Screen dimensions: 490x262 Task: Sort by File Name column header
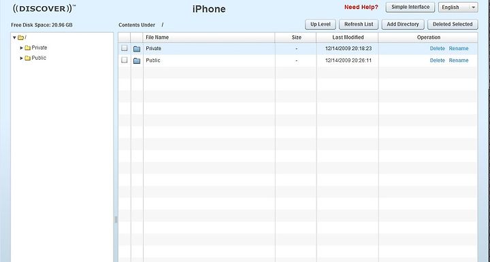(x=209, y=37)
